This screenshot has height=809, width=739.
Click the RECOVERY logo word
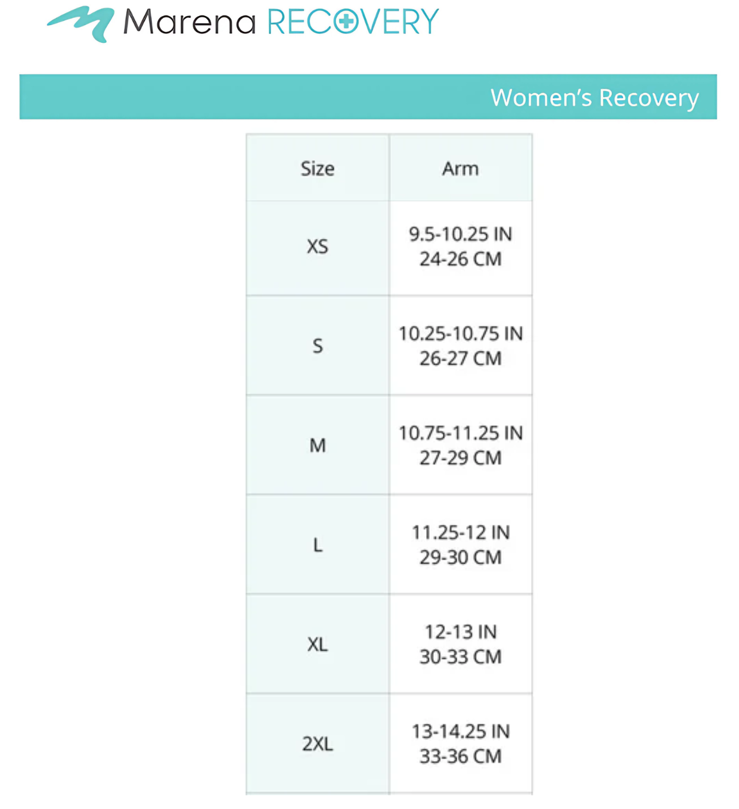[353, 23]
